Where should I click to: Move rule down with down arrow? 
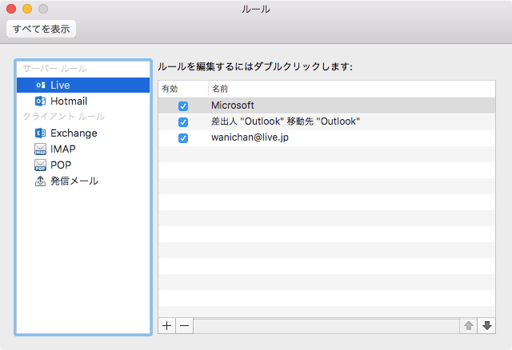(486, 325)
